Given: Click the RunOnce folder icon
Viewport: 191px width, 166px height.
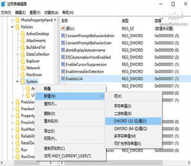Looking at the screenshot, I should (x=18, y=157).
